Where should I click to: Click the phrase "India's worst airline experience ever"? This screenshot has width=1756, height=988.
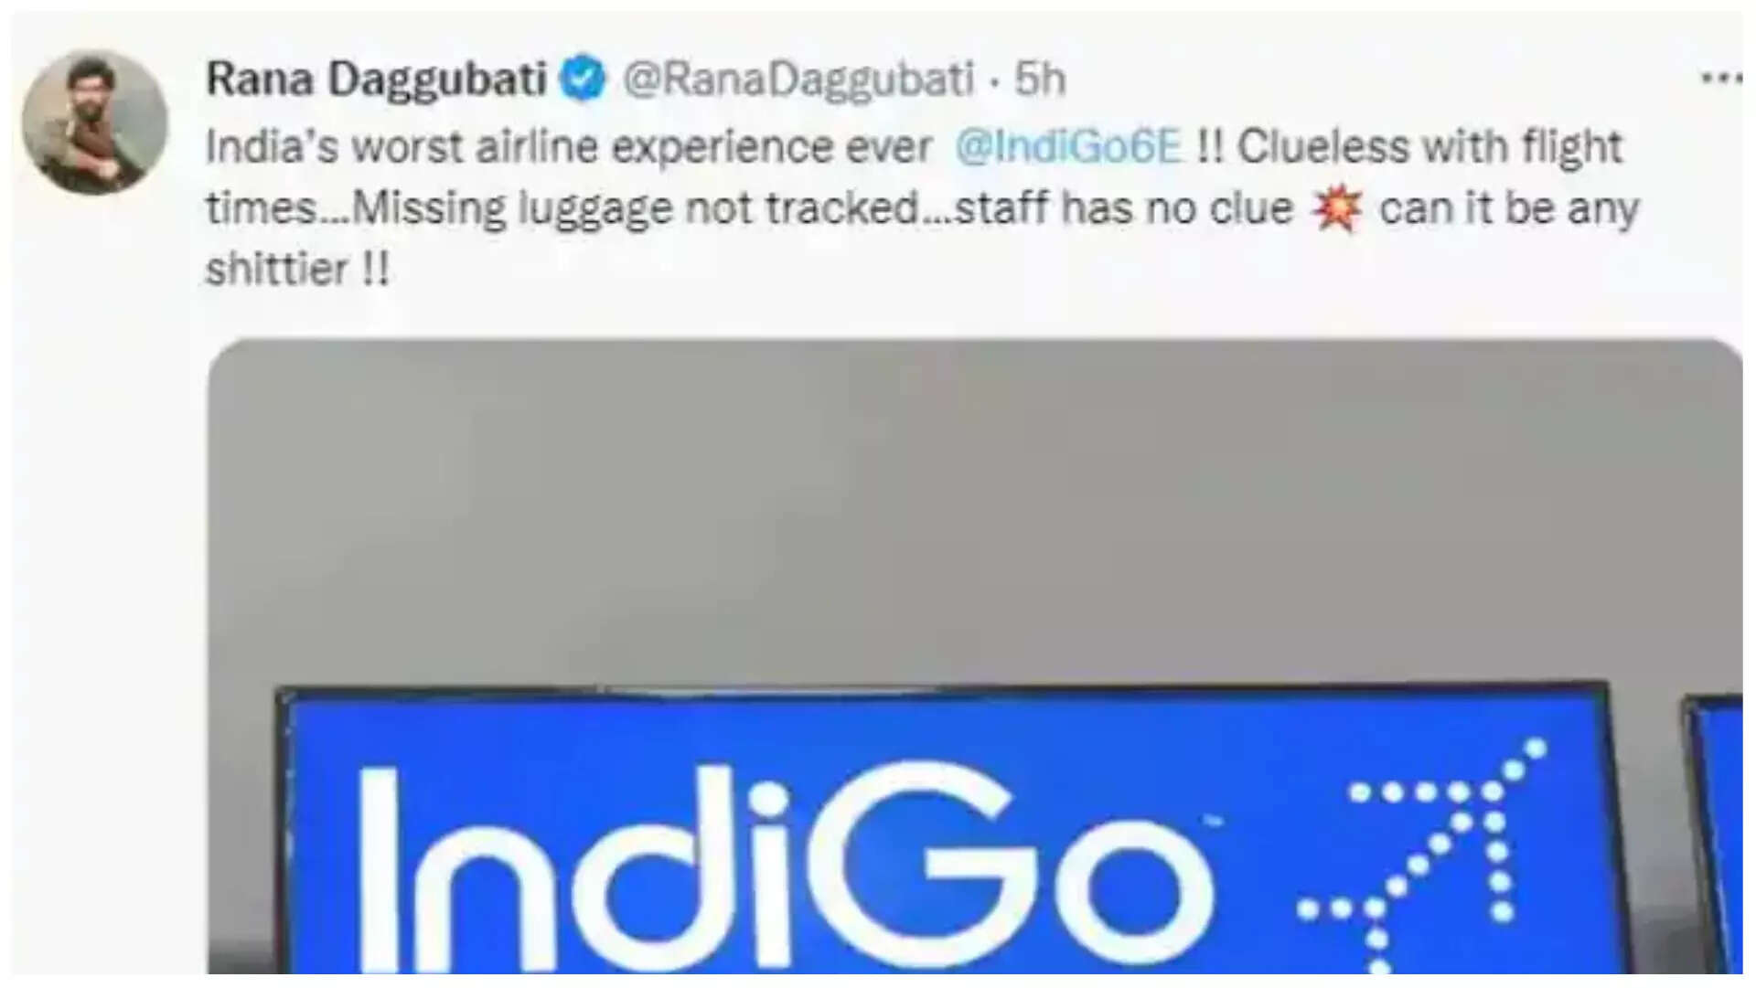[569, 147]
